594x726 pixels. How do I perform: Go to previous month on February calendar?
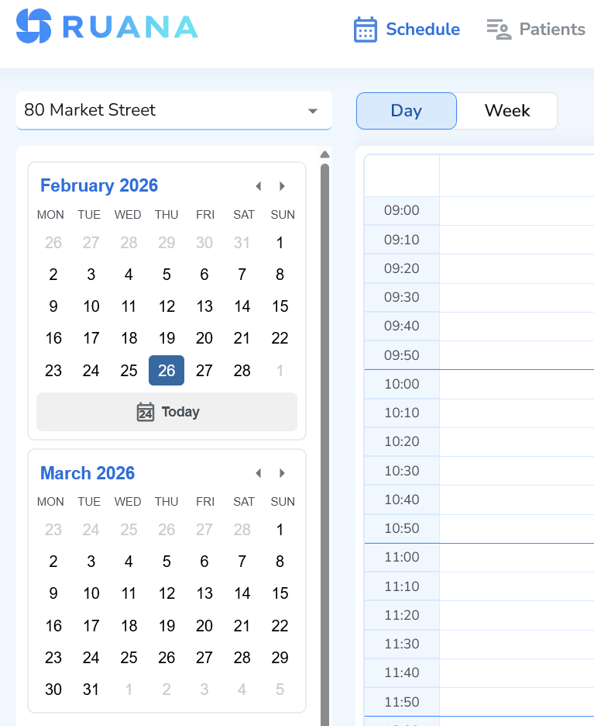click(259, 186)
